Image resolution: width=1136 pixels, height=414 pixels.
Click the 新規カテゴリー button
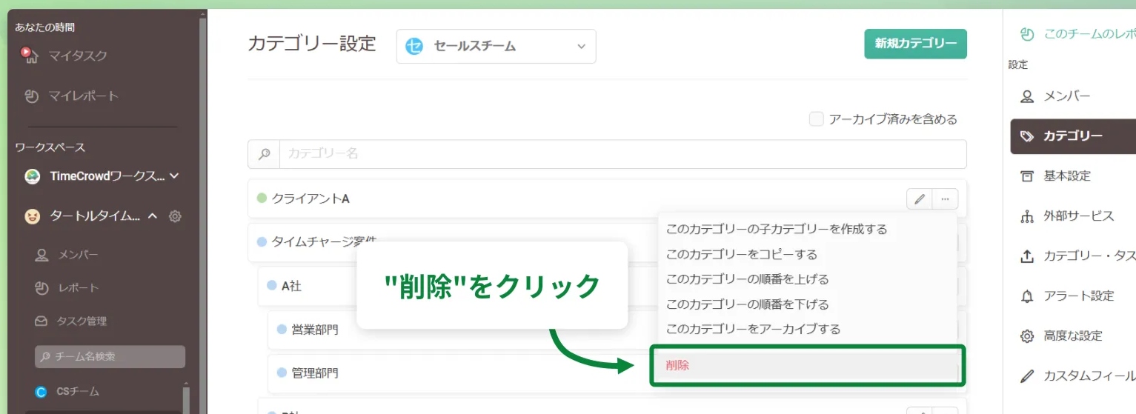pyautogui.click(x=915, y=44)
